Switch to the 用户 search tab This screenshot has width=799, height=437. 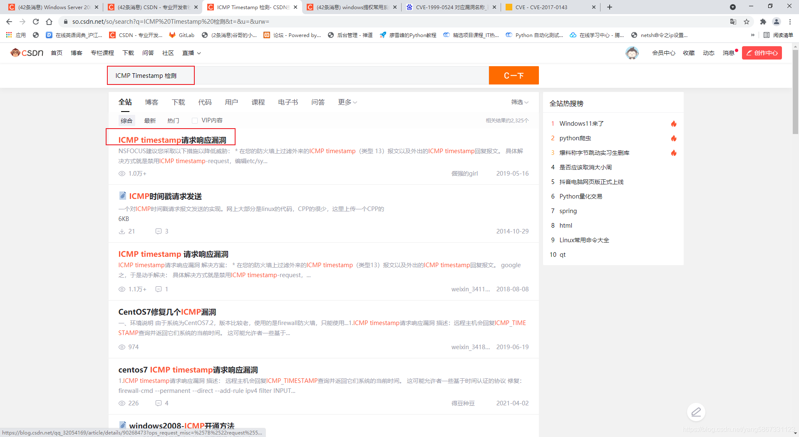point(231,102)
